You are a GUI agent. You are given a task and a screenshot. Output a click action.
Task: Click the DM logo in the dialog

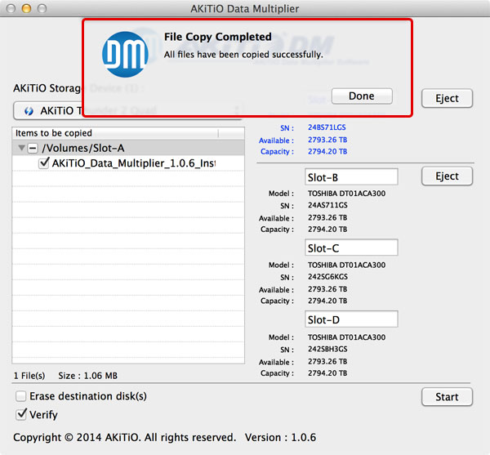tap(125, 55)
